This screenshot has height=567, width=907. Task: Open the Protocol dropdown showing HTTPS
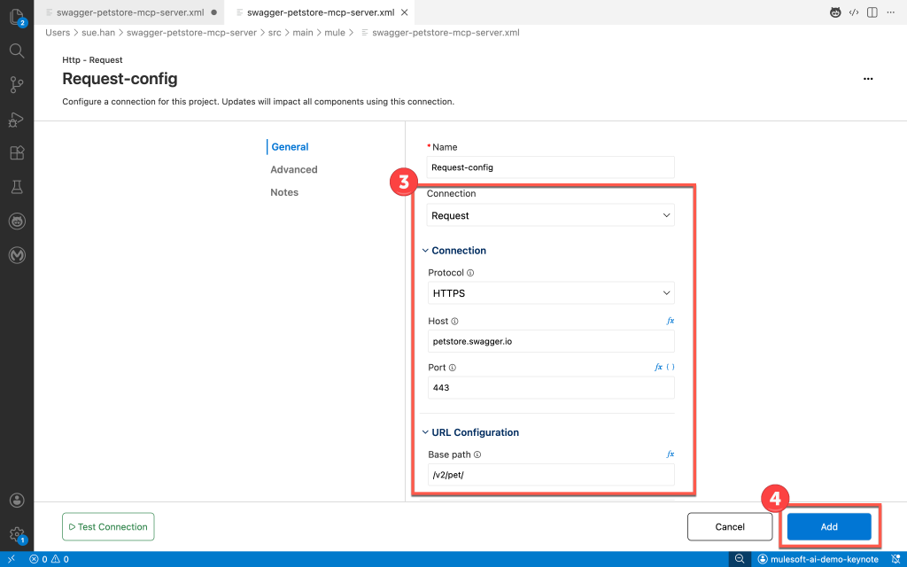[550, 293]
